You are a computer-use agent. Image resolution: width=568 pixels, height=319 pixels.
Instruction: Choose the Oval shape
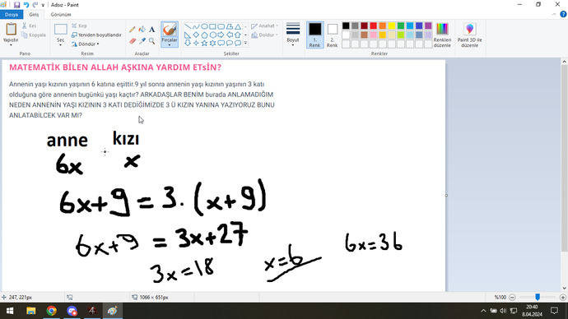tap(204, 27)
